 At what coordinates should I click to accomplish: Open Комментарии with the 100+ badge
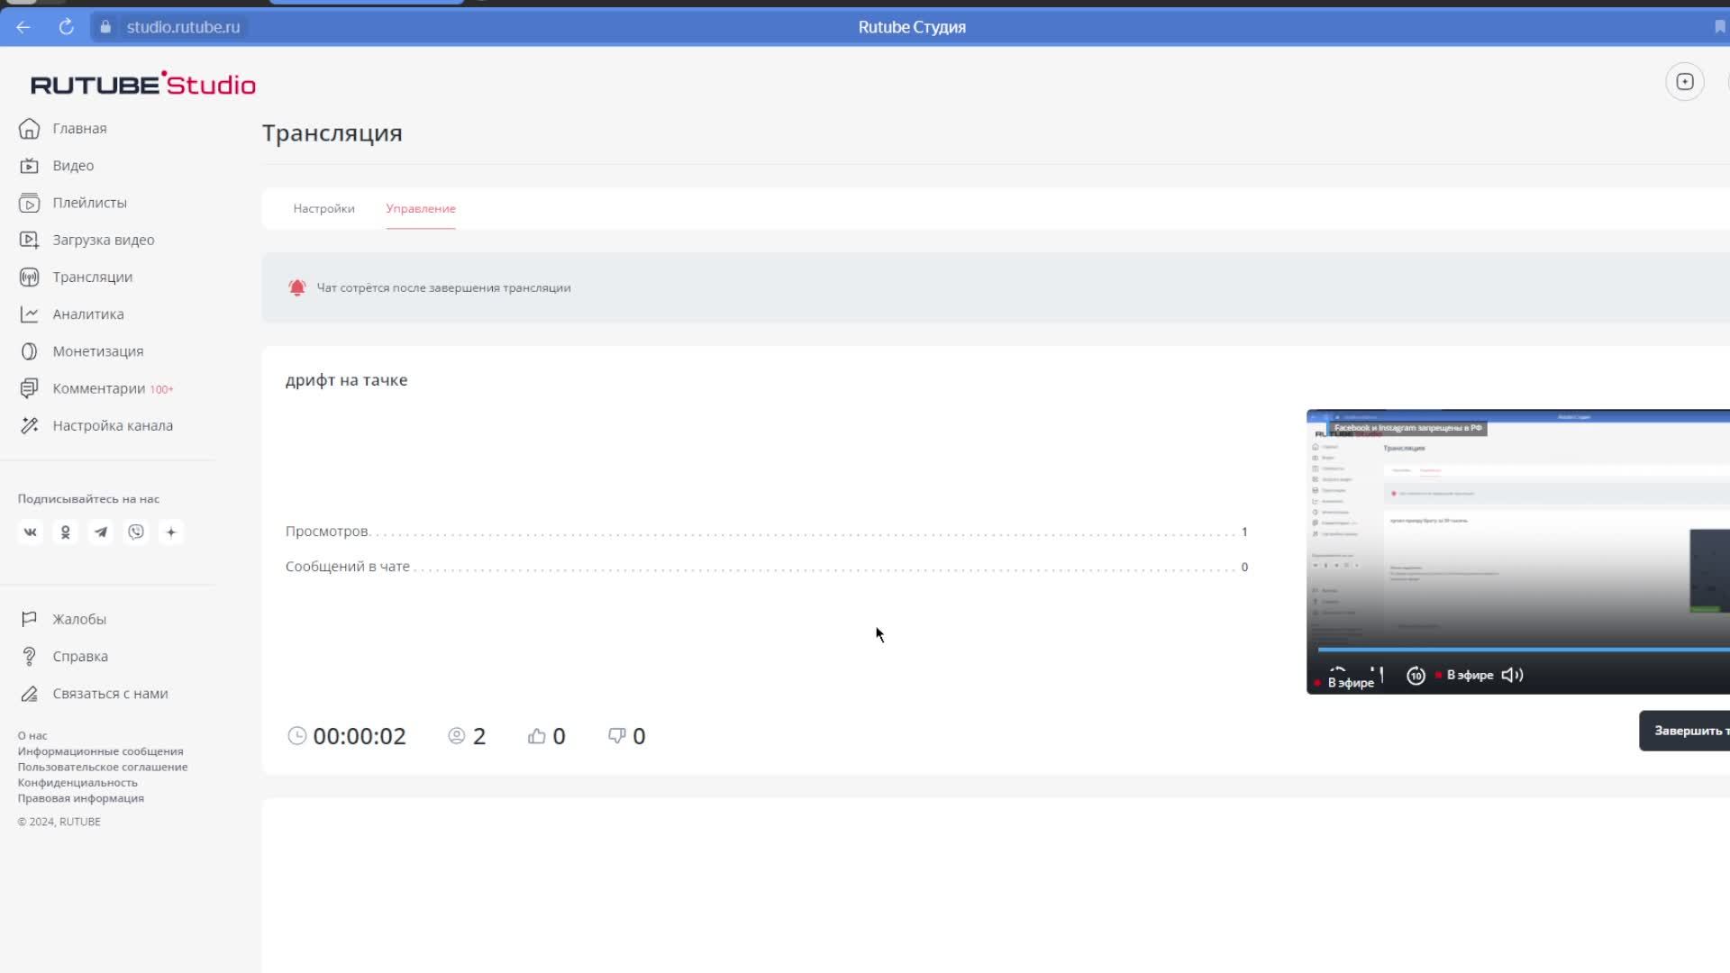pyautogui.click(x=98, y=388)
